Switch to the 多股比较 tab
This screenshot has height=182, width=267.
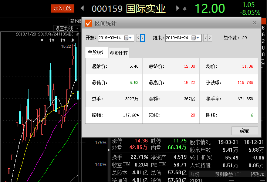point(119,53)
